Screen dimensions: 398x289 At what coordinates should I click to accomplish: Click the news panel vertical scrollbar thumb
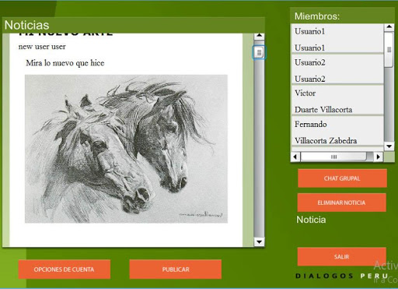(x=259, y=52)
